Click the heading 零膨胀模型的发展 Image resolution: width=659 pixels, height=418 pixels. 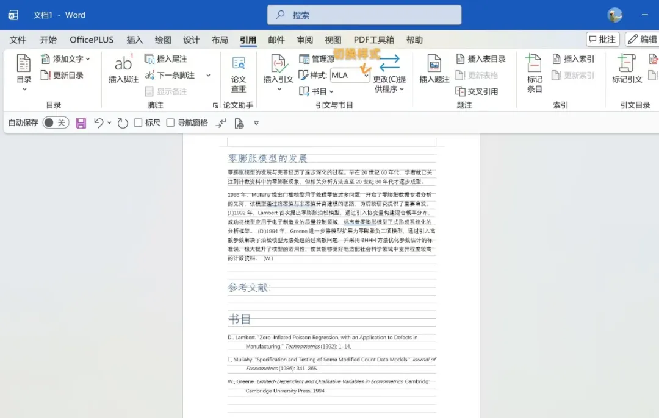pyautogui.click(x=268, y=158)
